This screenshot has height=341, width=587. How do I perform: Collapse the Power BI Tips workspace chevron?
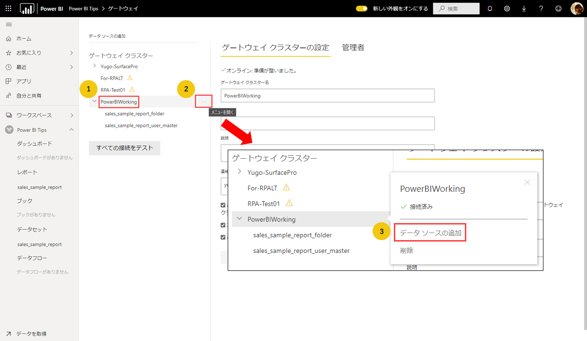click(71, 130)
